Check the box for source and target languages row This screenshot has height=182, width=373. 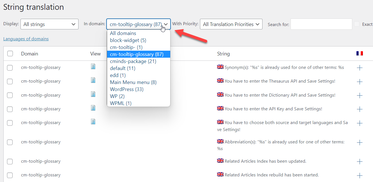pos(10,123)
